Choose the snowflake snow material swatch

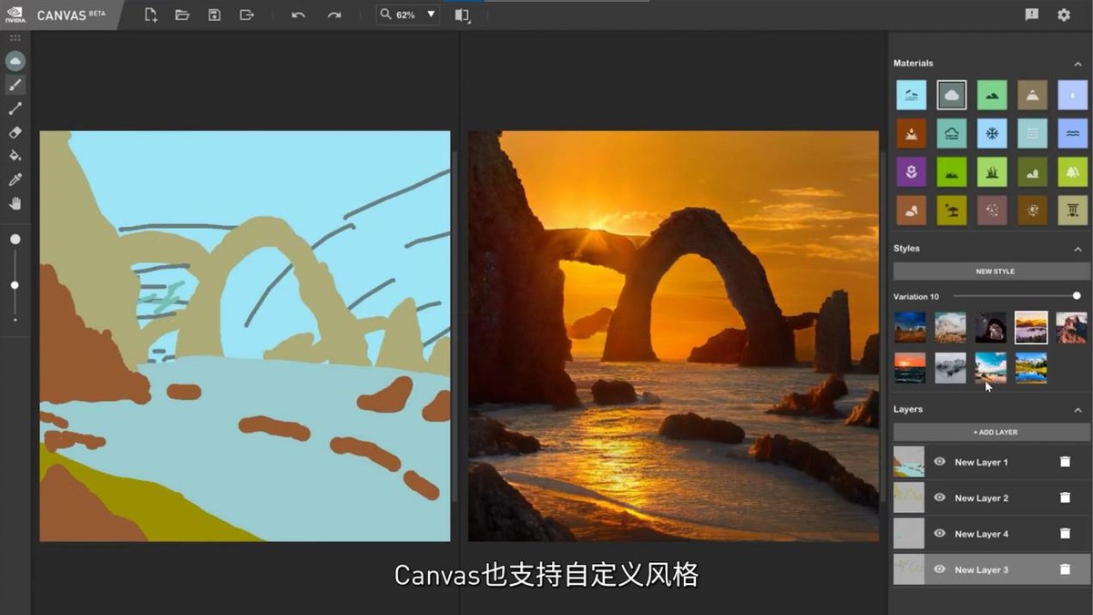pos(992,133)
